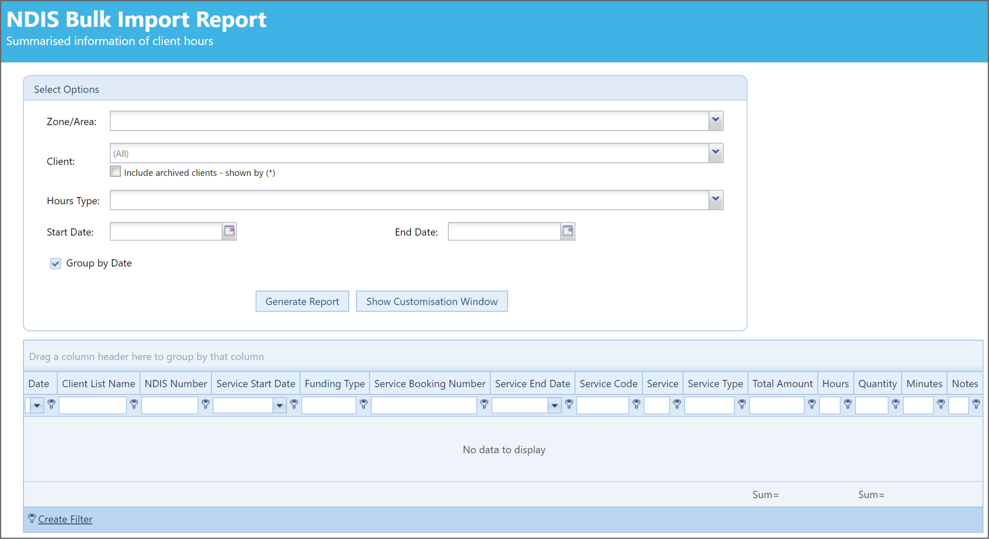Viewport: 989px width, 539px height.
Task: Sort by the Notes column header
Action: (x=965, y=383)
